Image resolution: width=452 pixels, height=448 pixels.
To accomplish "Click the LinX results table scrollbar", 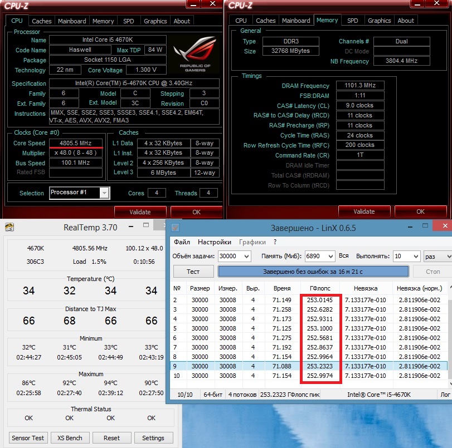I will [x=450, y=334].
